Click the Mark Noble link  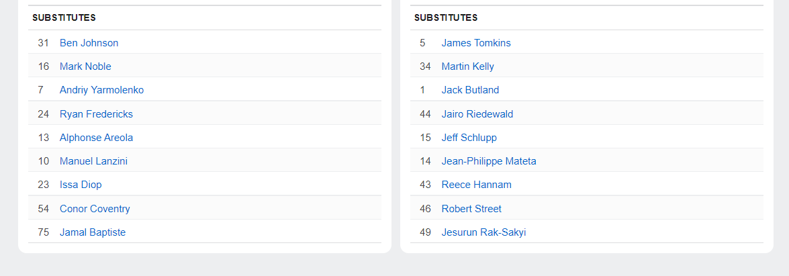(85, 66)
